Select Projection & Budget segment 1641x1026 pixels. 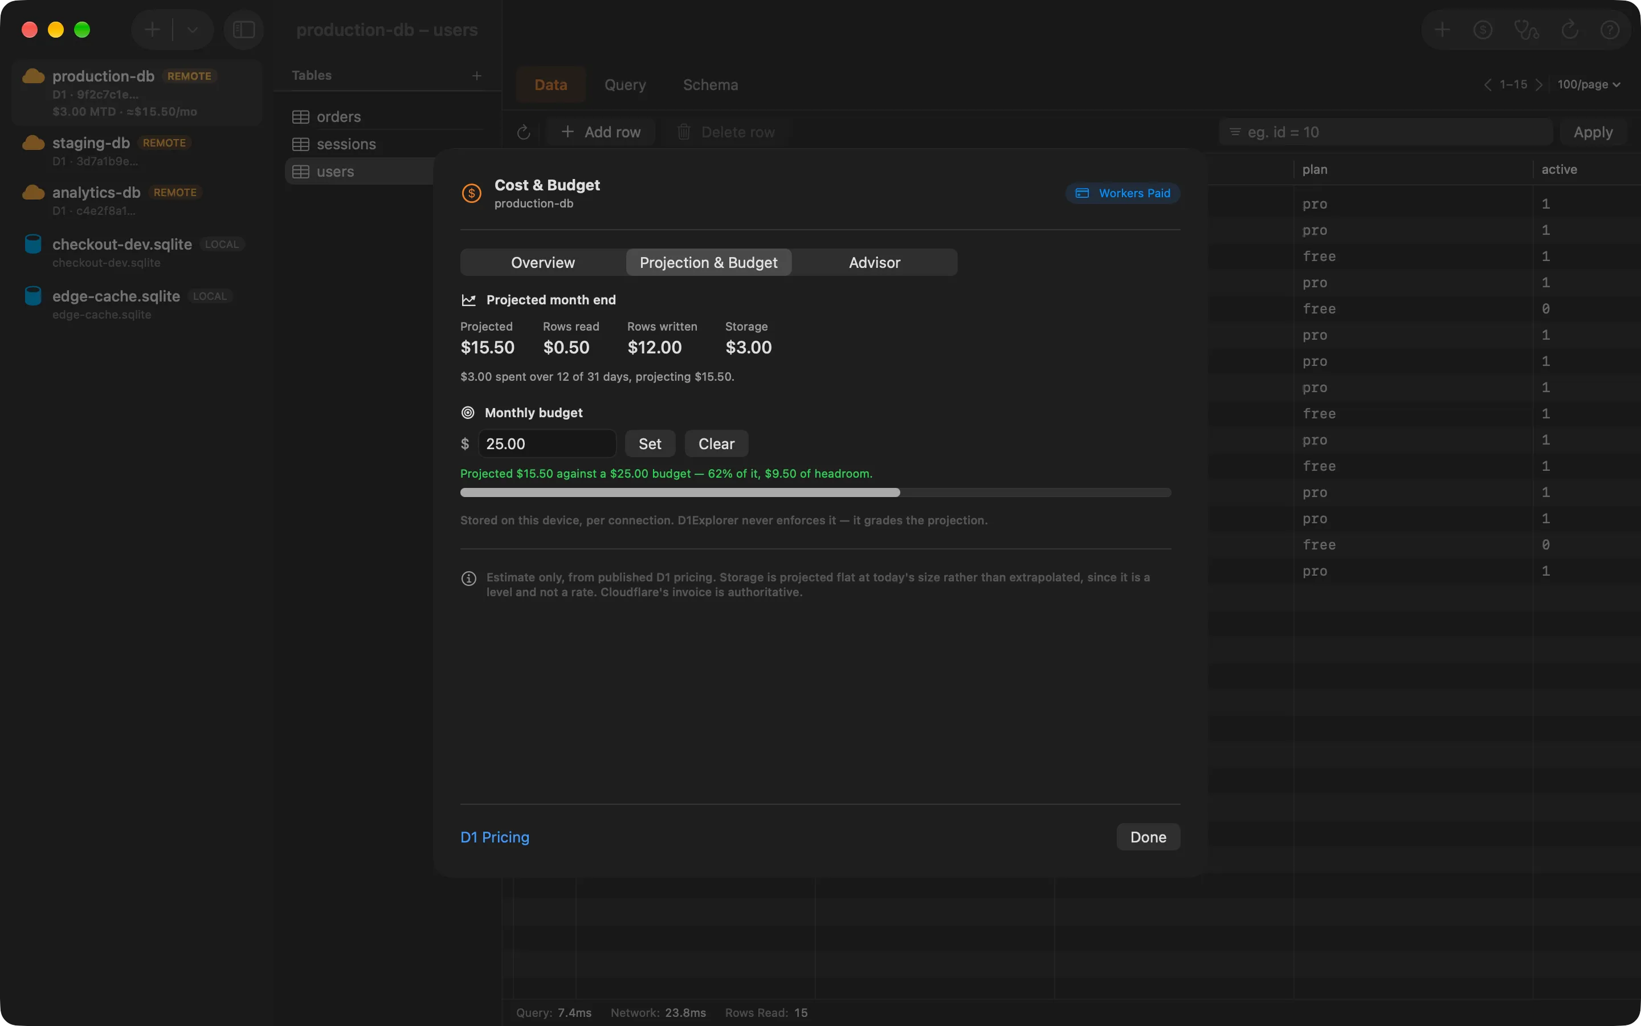pos(708,263)
